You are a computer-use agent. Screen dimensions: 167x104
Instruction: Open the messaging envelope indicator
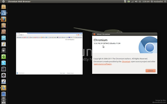tap(140, 2)
